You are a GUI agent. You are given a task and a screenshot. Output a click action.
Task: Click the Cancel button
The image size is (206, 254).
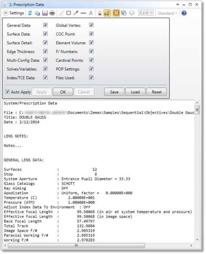(84, 92)
